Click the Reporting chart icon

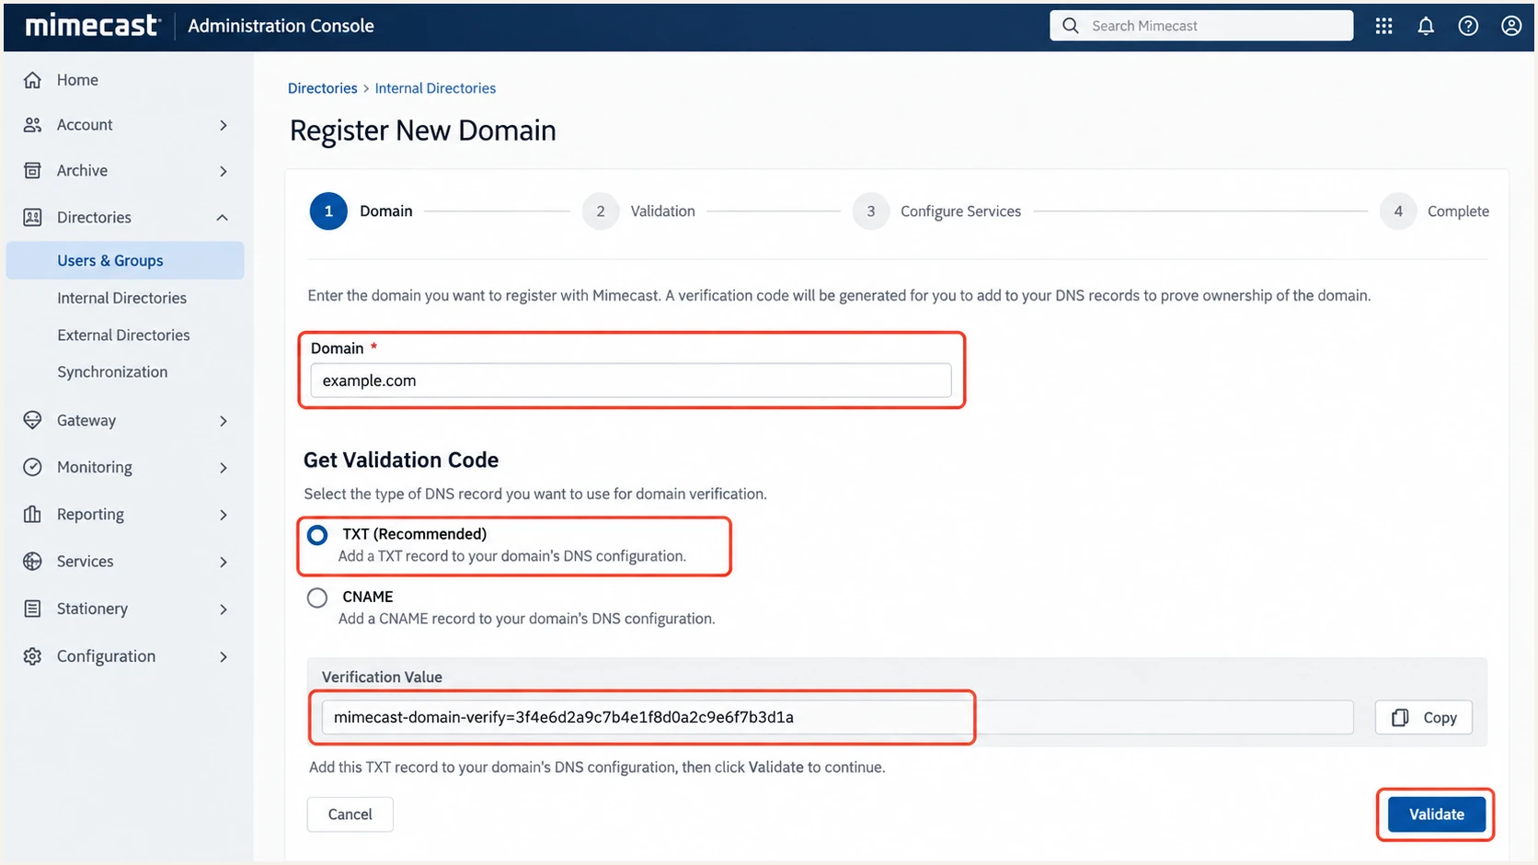[x=32, y=514]
